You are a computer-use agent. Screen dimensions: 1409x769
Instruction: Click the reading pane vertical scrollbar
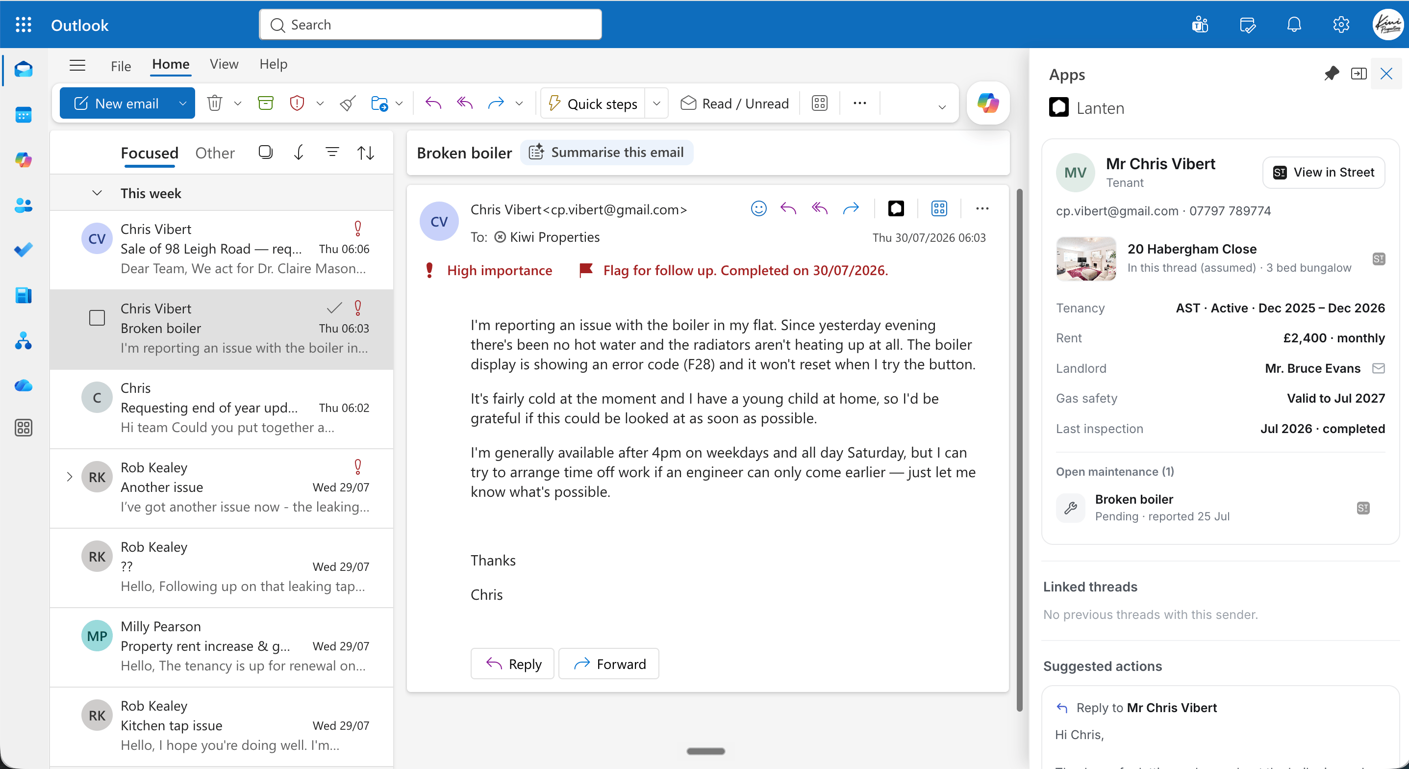(1019, 450)
